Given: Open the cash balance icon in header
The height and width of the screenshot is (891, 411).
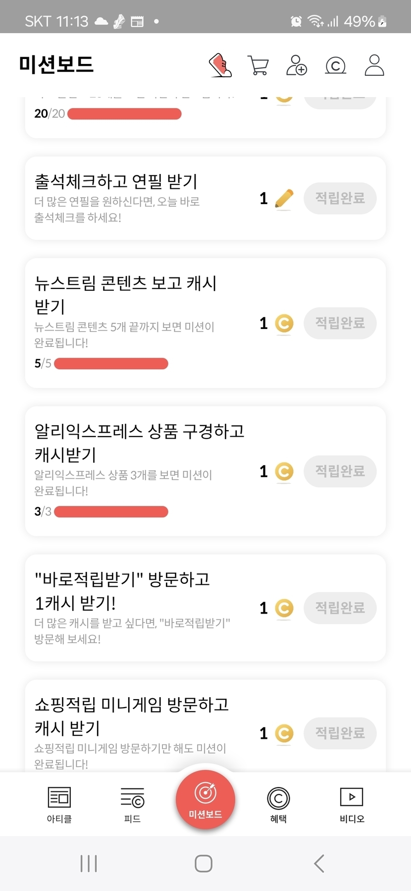Looking at the screenshot, I should click(x=335, y=65).
